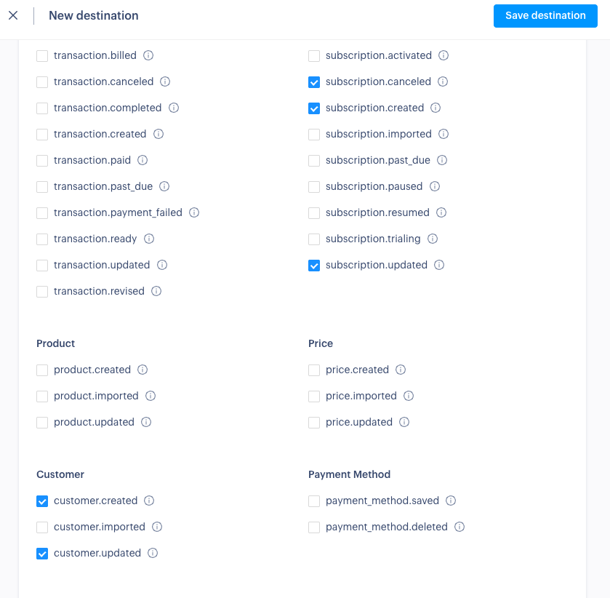Close the New destination dialog
610x598 pixels.
[13, 15]
